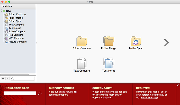Remove session with the minus button
Screen dimensions: 180x105
pyautogui.click(x=7, y=78)
